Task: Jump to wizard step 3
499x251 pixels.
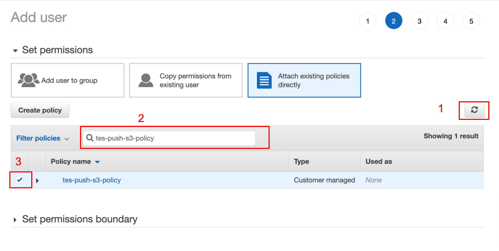Action: [419, 21]
